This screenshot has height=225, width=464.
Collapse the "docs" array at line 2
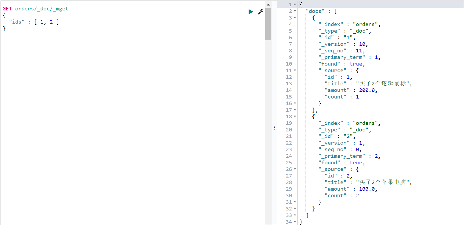pos(295,11)
